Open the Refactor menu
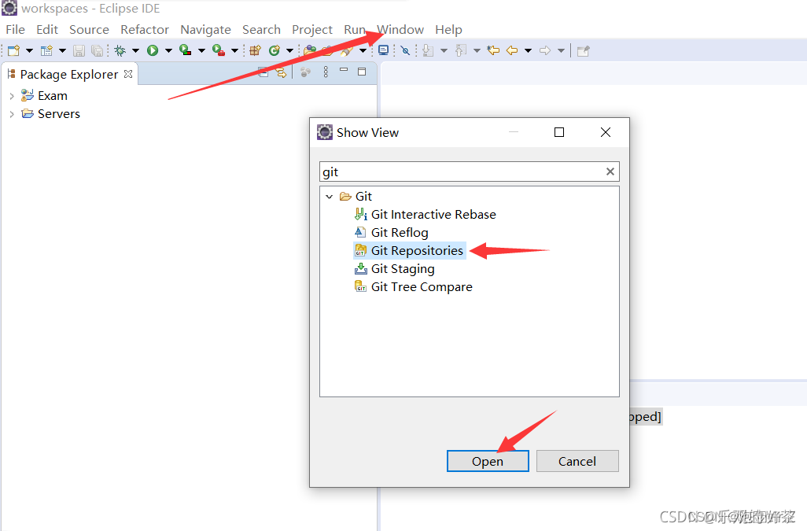Viewport: 807px width, 531px height. coord(145,29)
